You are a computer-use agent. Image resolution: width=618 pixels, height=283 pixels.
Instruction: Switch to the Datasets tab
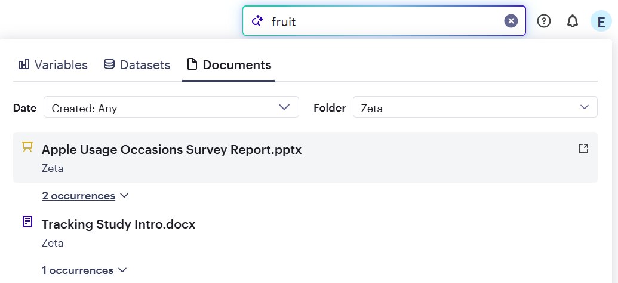tap(137, 65)
